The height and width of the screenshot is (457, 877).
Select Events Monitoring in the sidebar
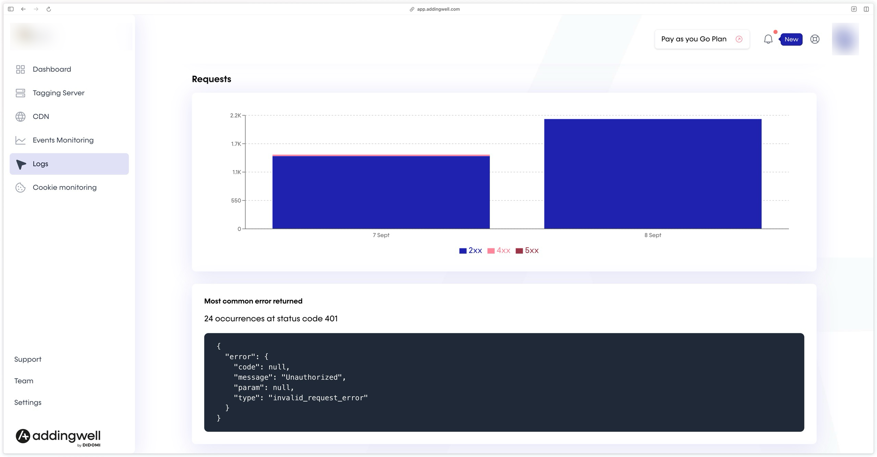(69, 140)
